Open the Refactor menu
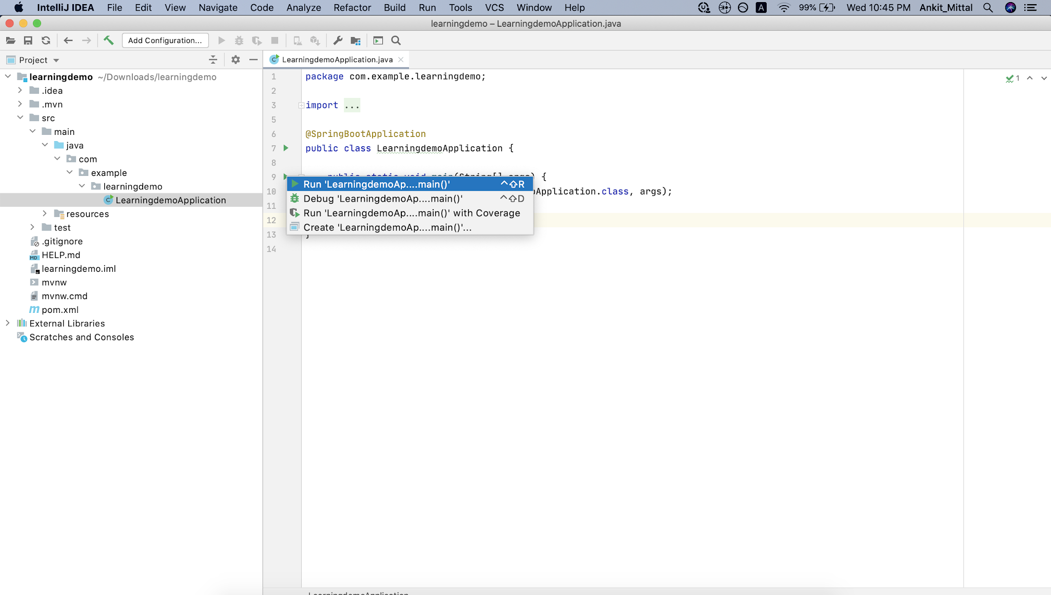Image resolution: width=1051 pixels, height=595 pixels. [352, 8]
